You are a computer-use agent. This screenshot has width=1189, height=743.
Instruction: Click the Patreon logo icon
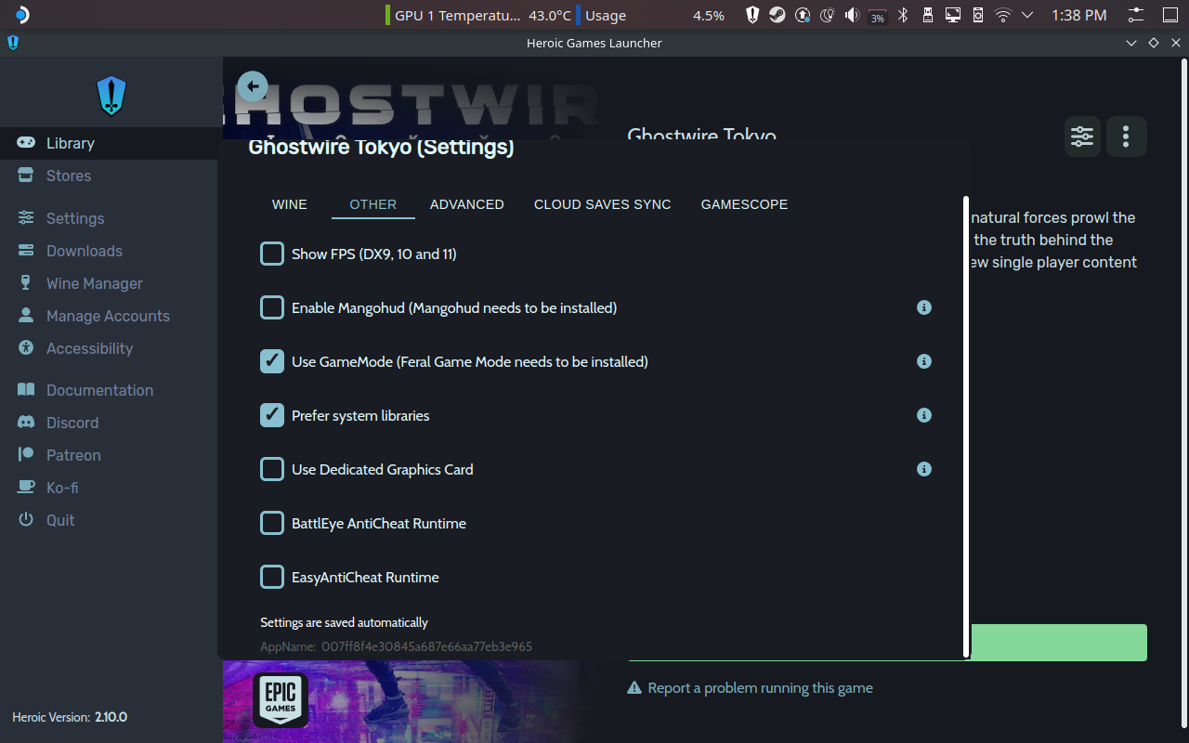[x=26, y=455]
